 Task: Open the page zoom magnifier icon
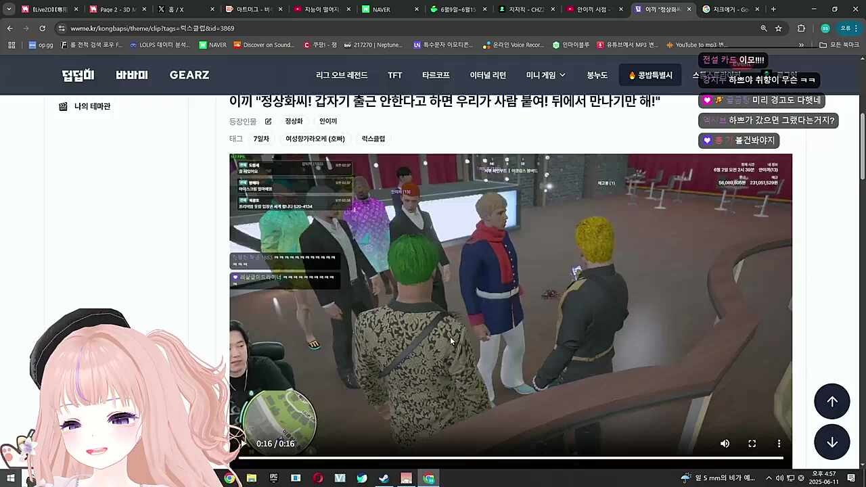pyautogui.click(x=764, y=28)
